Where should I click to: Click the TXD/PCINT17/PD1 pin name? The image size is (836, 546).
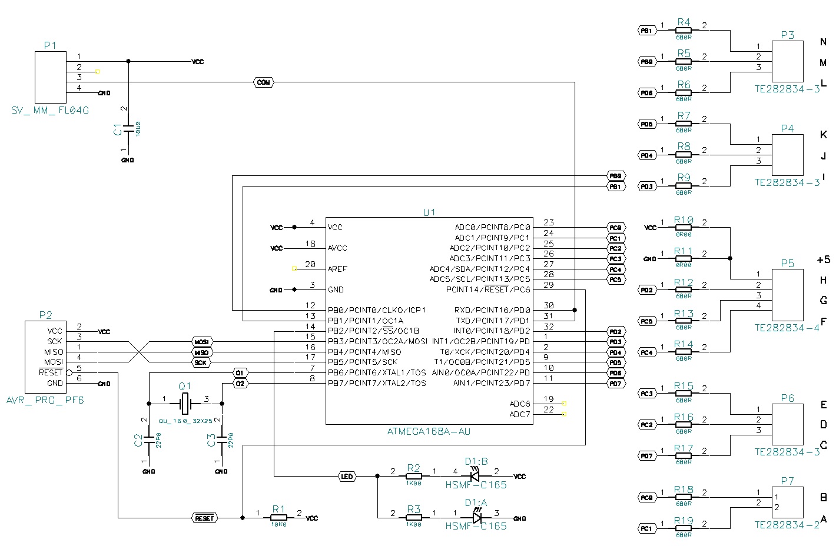(492, 321)
